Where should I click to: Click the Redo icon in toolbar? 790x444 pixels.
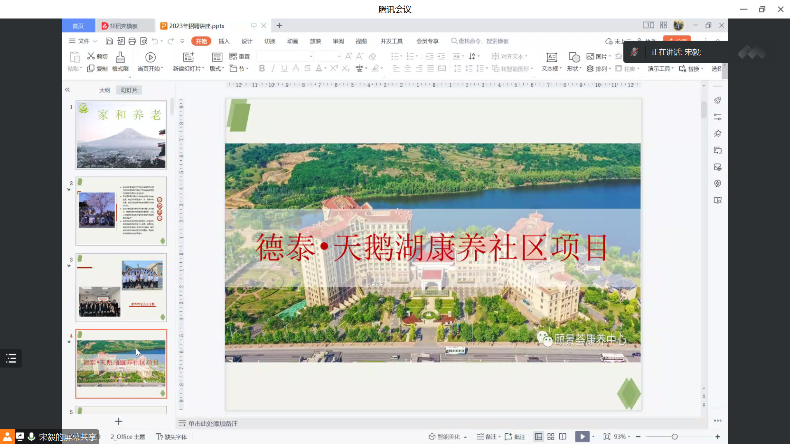171,41
